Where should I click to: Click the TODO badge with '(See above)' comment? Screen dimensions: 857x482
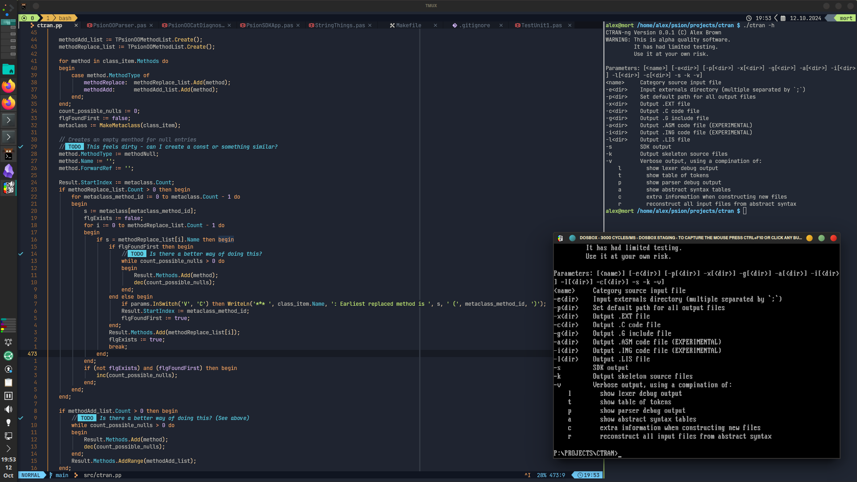pos(87,418)
